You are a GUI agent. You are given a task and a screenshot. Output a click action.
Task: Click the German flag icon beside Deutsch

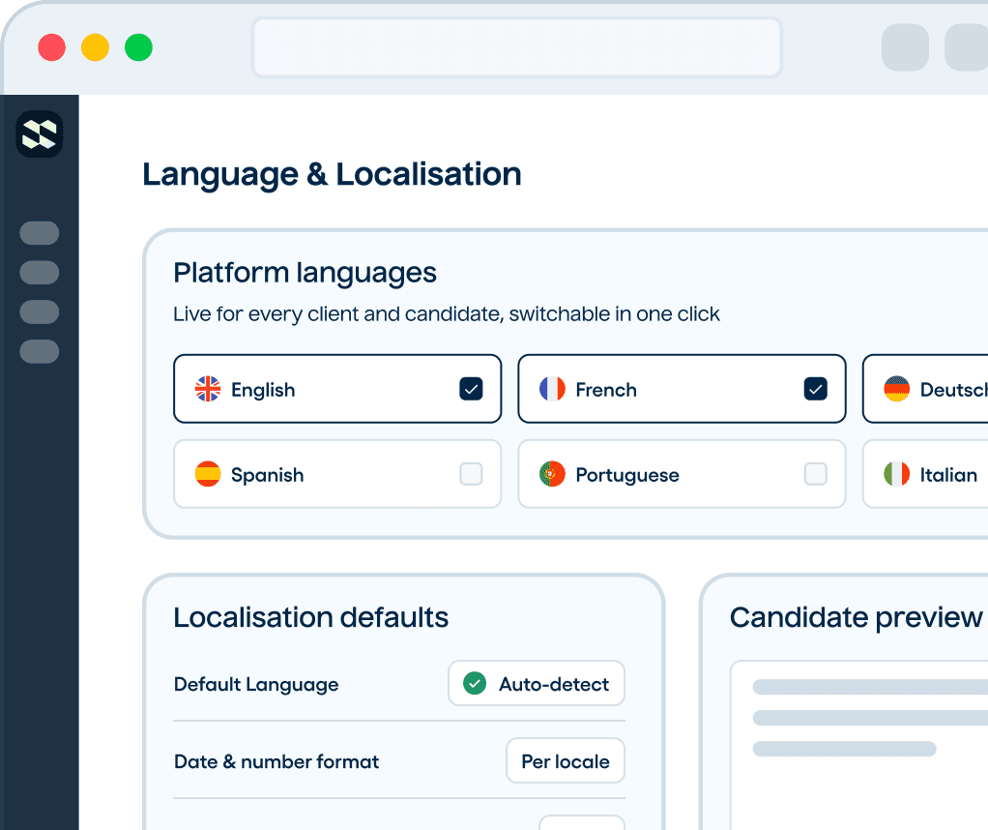(x=896, y=389)
